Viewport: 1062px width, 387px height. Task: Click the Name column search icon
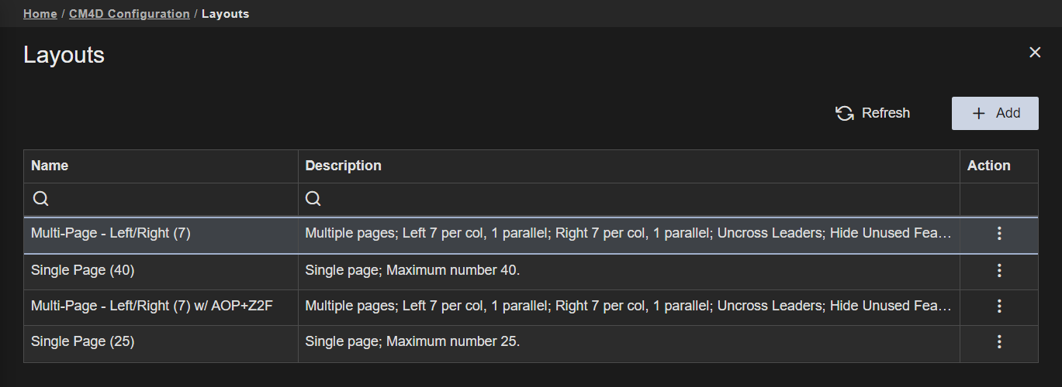[x=41, y=199]
